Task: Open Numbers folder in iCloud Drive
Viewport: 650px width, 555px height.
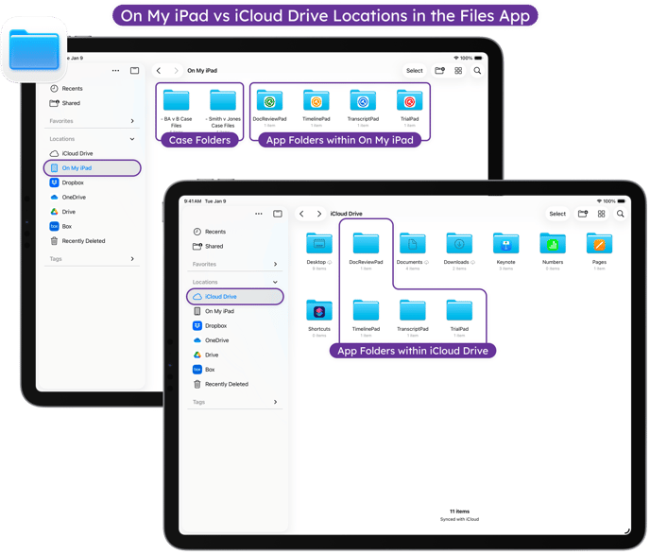Action: coord(553,251)
